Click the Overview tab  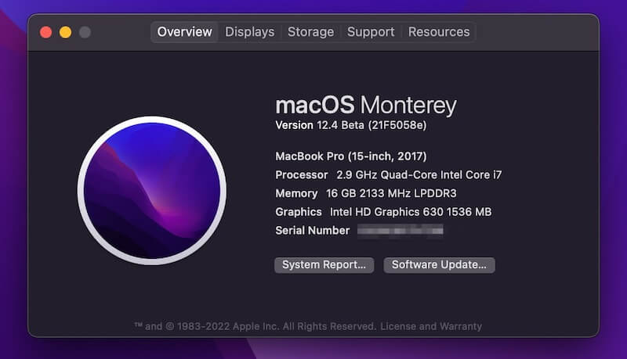184,32
